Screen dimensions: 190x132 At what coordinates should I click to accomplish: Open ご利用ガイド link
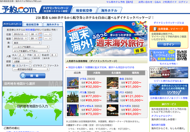pyautogui.click(x=170, y=2)
